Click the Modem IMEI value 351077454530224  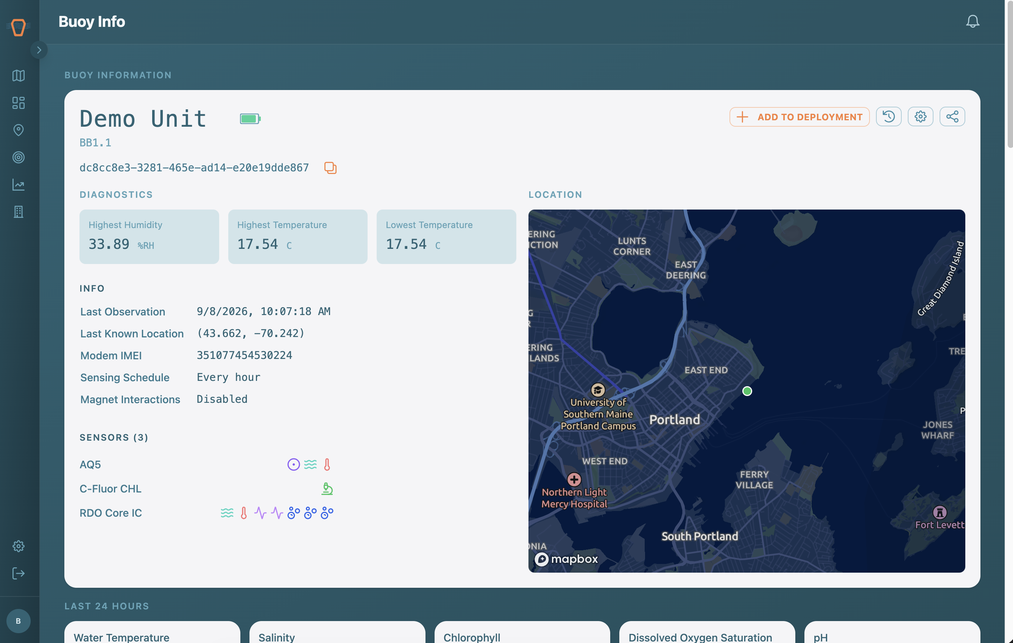245,356
